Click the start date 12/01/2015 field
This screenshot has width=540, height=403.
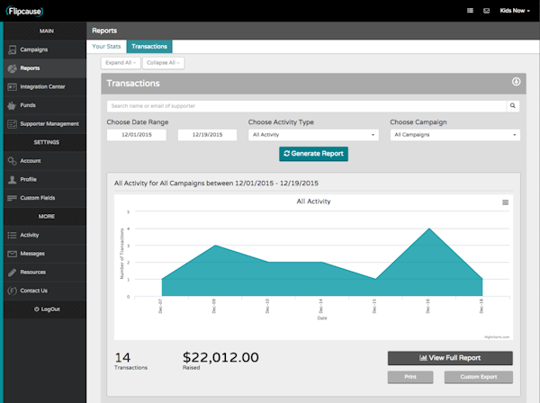136,135
